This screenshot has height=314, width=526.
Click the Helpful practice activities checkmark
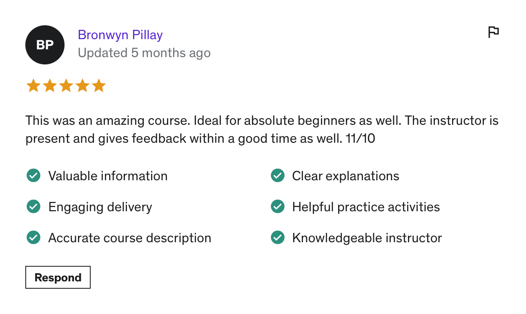pyautogui.click(x=278, y=207)
